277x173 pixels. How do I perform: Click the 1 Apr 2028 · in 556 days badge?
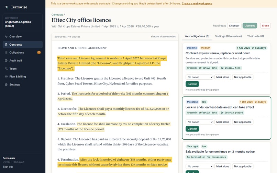point(251,48)
